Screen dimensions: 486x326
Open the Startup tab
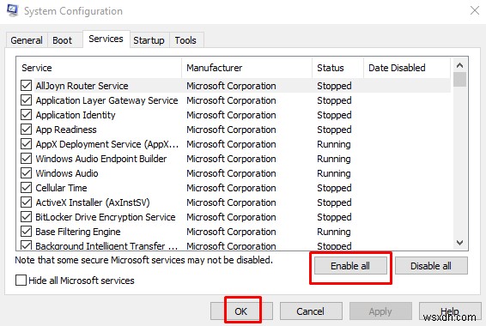pos(149,40)
